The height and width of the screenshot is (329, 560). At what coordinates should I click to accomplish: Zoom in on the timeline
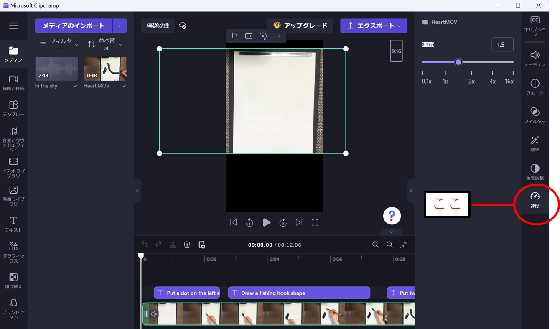(x=389, y=245)
